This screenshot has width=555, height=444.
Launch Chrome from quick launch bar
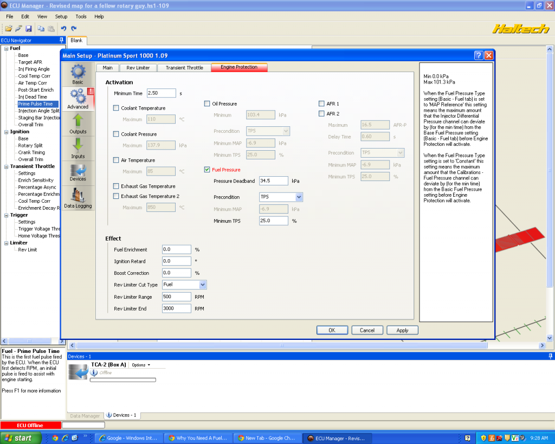coord(55,438)
